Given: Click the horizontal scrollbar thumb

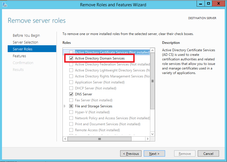Looking at the screenshot, I should (x=99, y=139).
